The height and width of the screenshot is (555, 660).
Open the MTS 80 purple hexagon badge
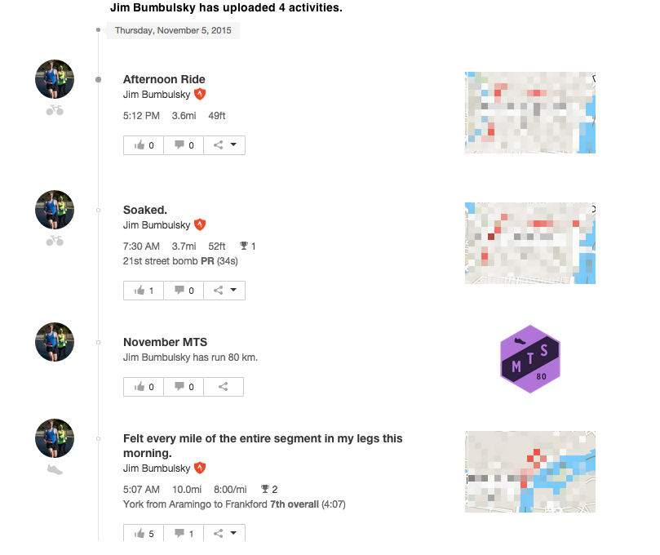(x=530, y=359)
